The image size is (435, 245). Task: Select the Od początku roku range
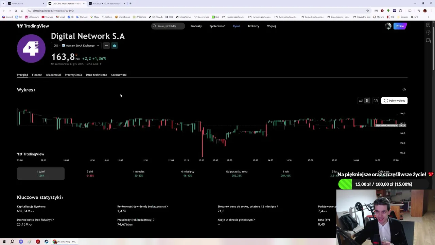tap(237, 174)
